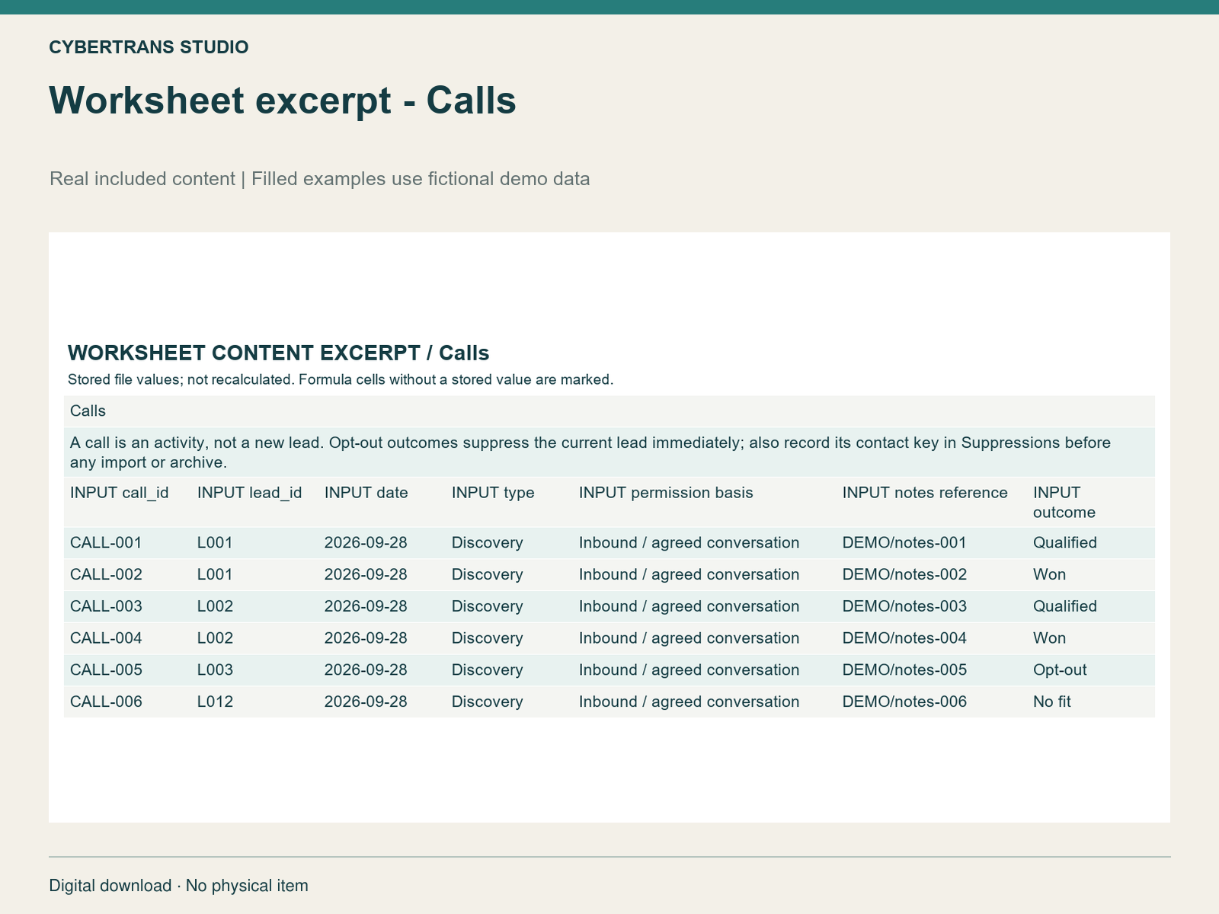The width and height of the screenshot is (1219, 914).
Task: Select the 'INPUT type' column header
Action: pyautogui.click(x=493, y=493)
